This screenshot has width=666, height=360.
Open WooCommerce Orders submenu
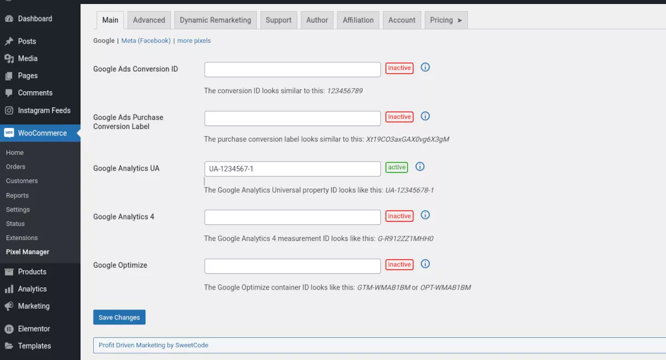pyautogui.click(x=16, y=167)
